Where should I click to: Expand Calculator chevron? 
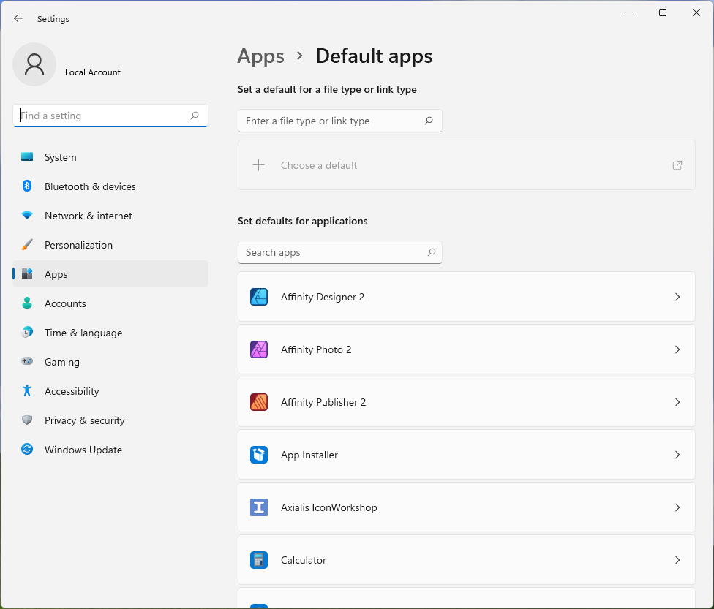[677, 560]
